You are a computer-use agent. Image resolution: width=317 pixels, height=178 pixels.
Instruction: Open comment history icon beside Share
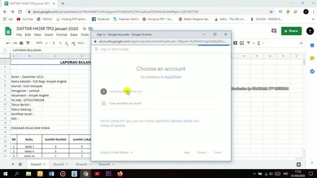[x=274, y=31]
